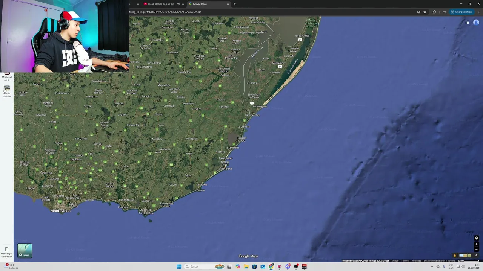Viewport: 483px width, 271px height.
Task: Click the Enter passphrase profile button
Action: [x=461, y=12]
